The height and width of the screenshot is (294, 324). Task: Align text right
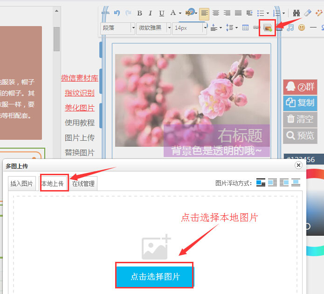coord(227,13)
